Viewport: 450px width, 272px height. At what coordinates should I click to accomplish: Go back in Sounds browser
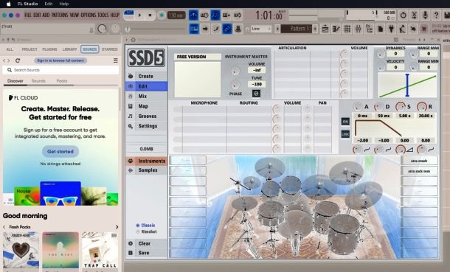coord(4,60)
